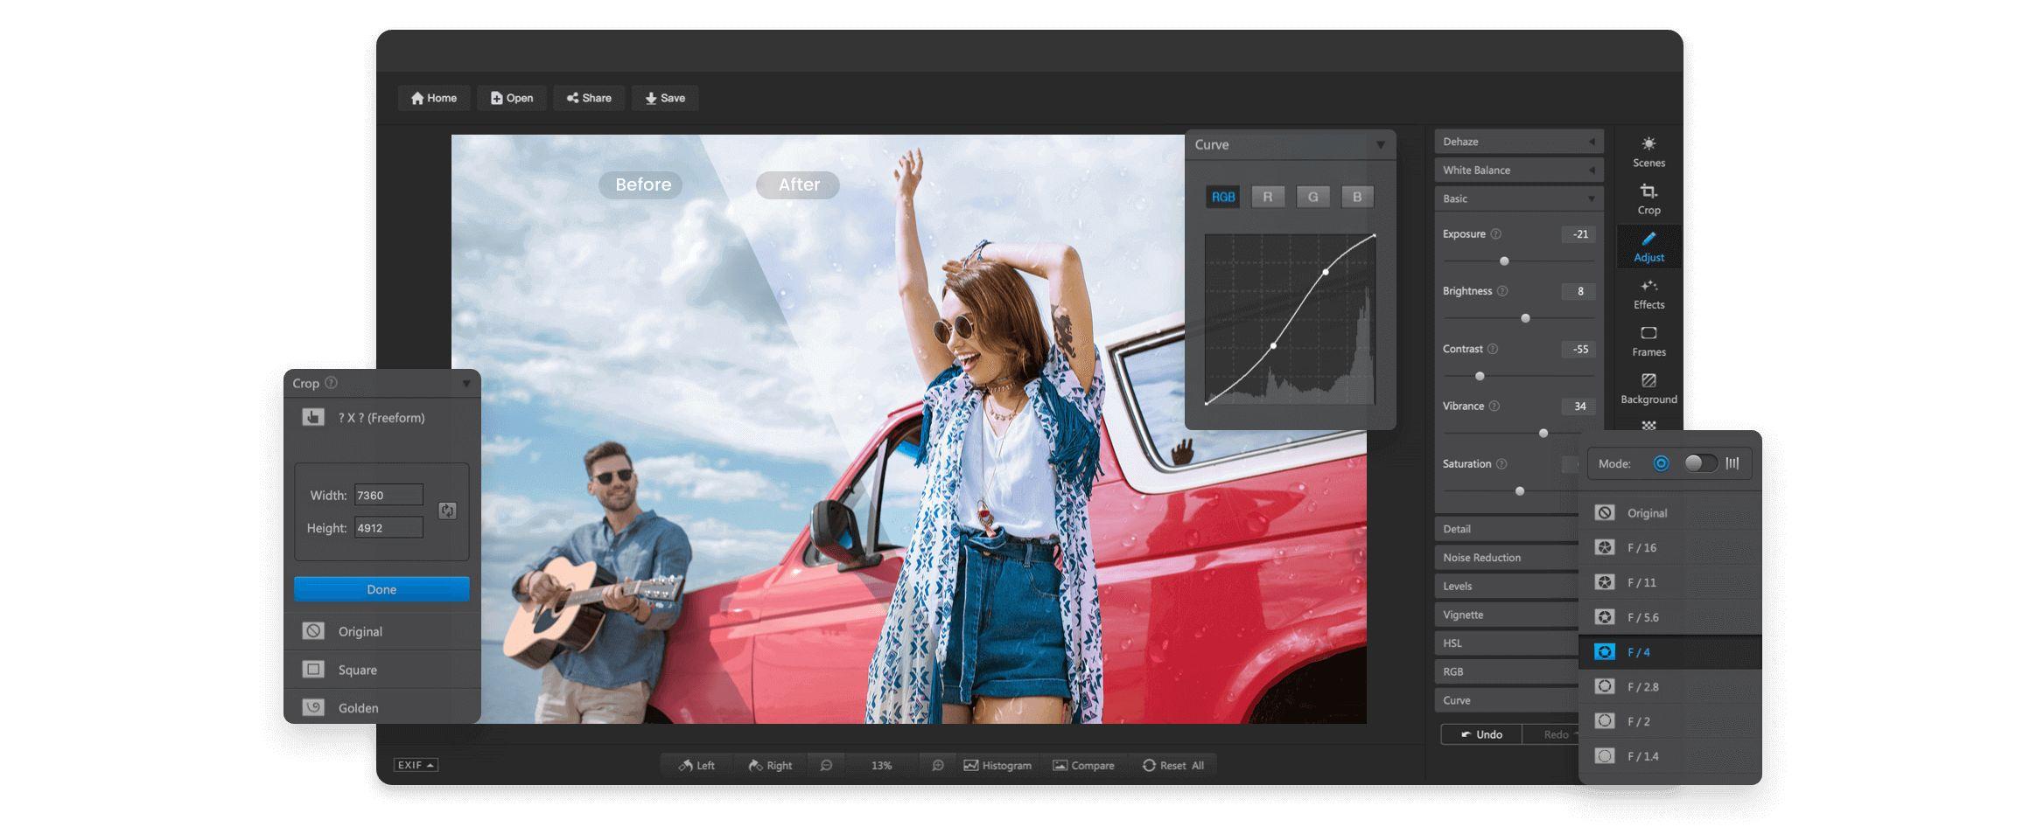Select the Crop tool in the right sidebar

(x=1648, y=198)
